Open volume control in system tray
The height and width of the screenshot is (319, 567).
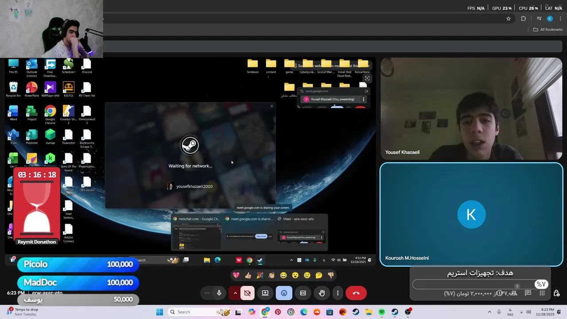(528, 312)
